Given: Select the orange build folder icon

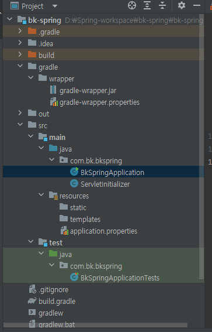Looking at the screenshot, I should (x=32, y=54).
